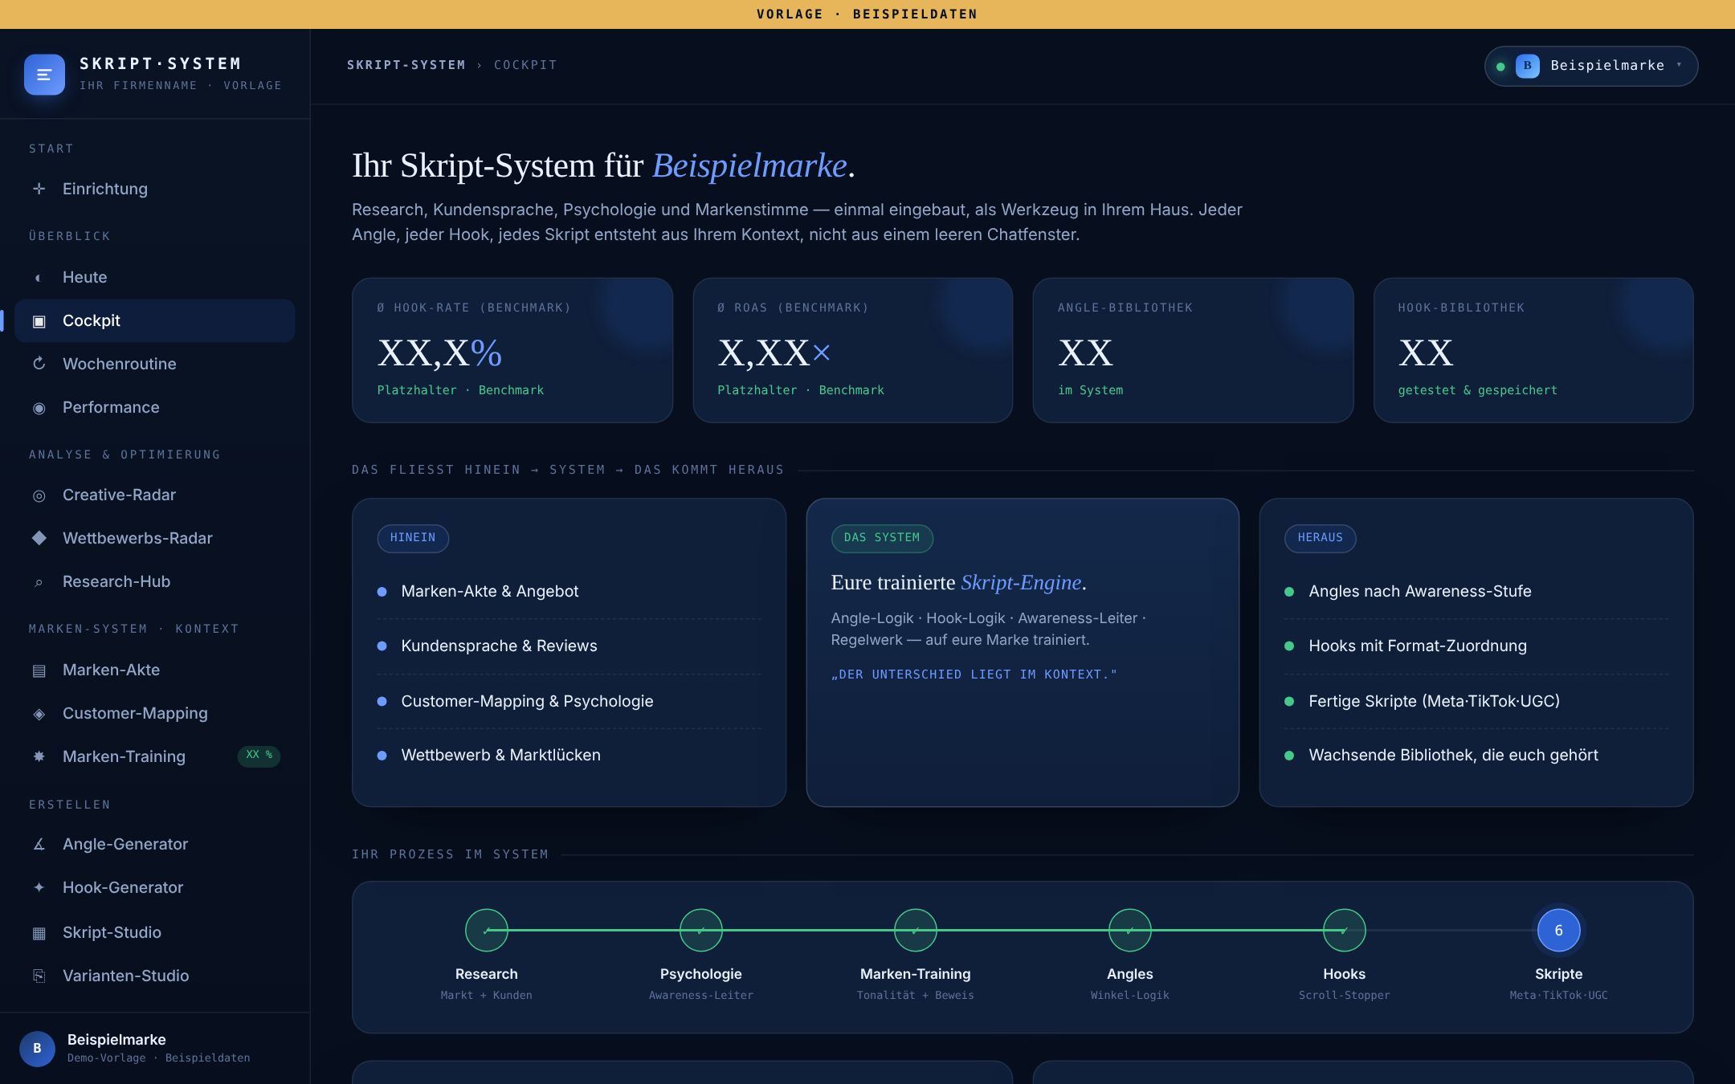
Task: Click the XX % badge beside Marken-Training
Action: pos(259,756)
